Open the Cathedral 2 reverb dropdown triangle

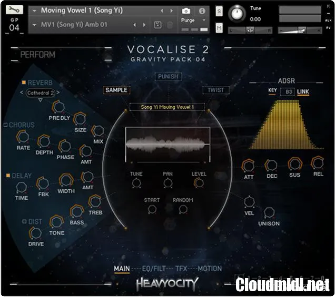(x=41, y=100)
